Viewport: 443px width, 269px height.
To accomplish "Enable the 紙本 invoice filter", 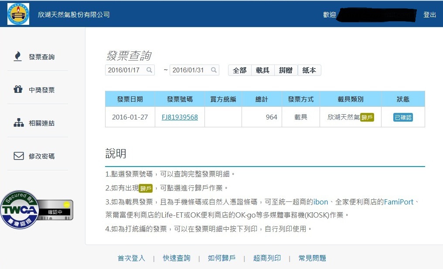I will pos(309,70).
